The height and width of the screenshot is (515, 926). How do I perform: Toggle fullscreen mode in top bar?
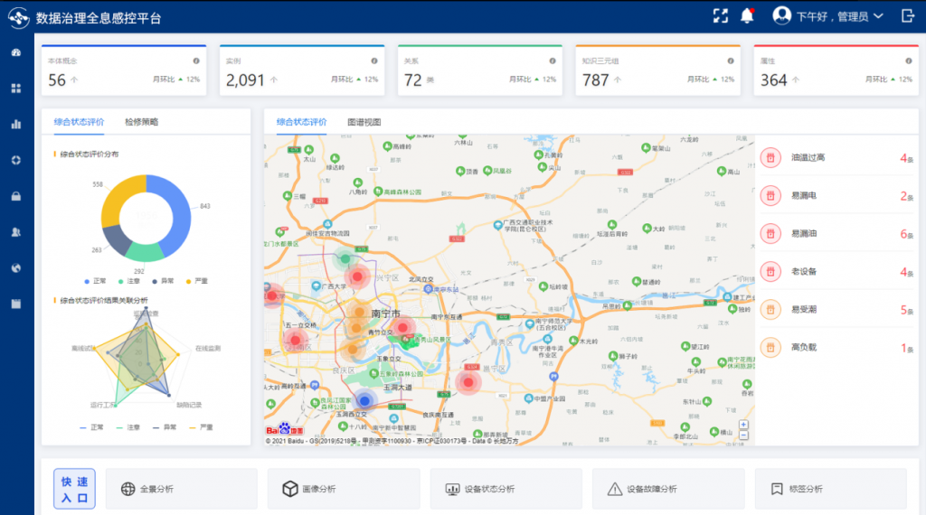coord(720,15)
